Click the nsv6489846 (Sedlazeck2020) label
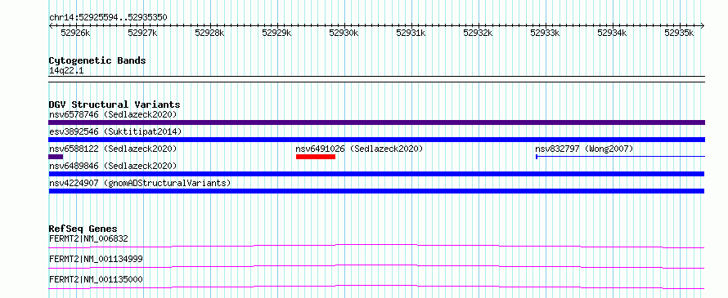 pos(113,166)
